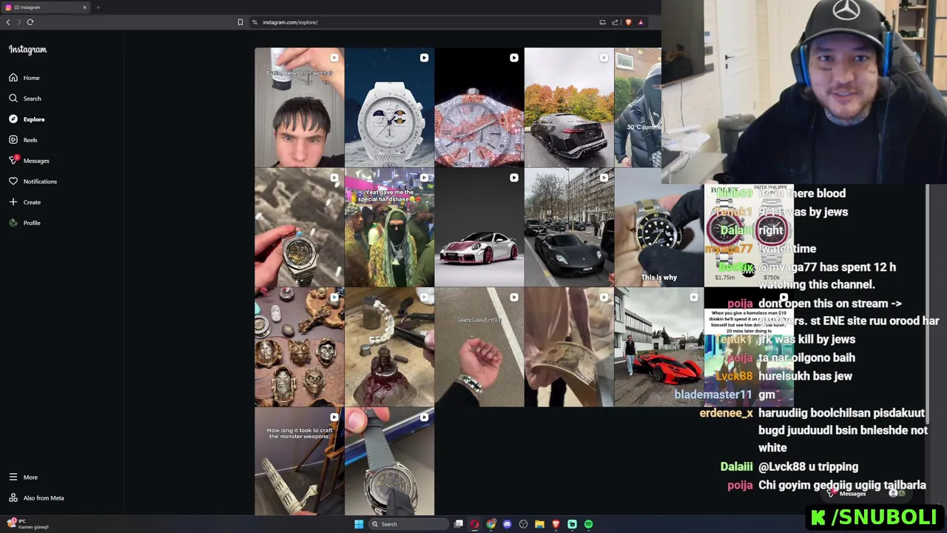This screenshot has width=947, height=533.
Task: Bookmark this page icon
Action: 240,22
